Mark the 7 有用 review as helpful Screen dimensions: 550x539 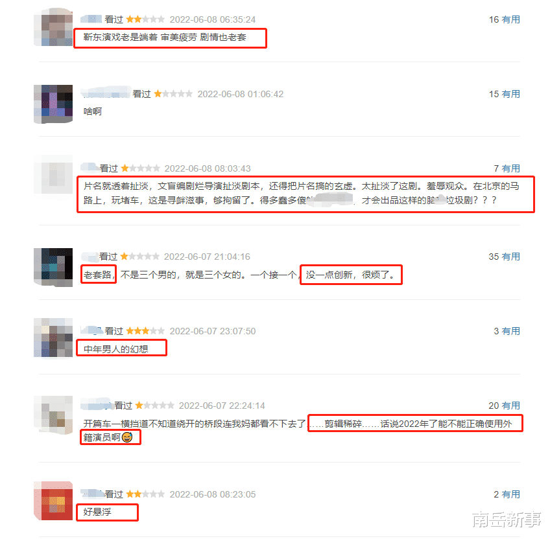pyautogui.click(x=507, y=168)
